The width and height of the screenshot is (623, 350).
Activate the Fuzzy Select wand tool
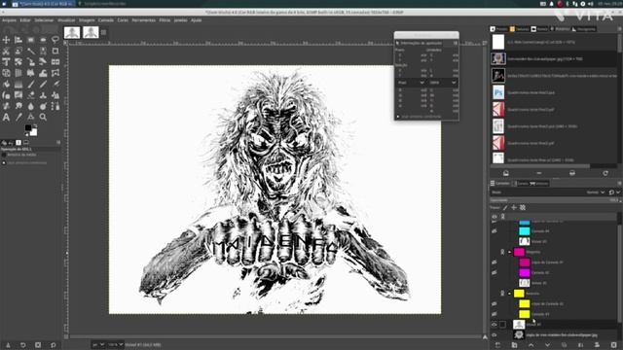click(x=30, y=51)
